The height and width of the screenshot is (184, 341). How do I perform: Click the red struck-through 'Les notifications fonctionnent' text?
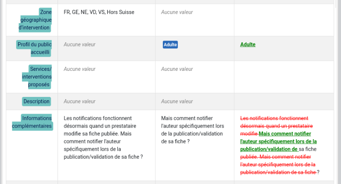274,118
